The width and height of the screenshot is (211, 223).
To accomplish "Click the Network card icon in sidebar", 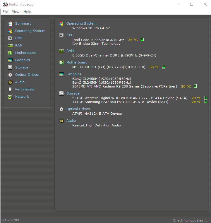I will pyautogui.click(x=10, y=97).
